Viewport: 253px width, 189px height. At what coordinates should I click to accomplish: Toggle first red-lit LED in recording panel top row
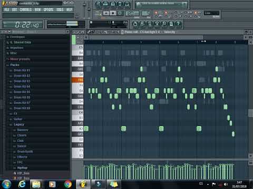click(x=155, y=13)
